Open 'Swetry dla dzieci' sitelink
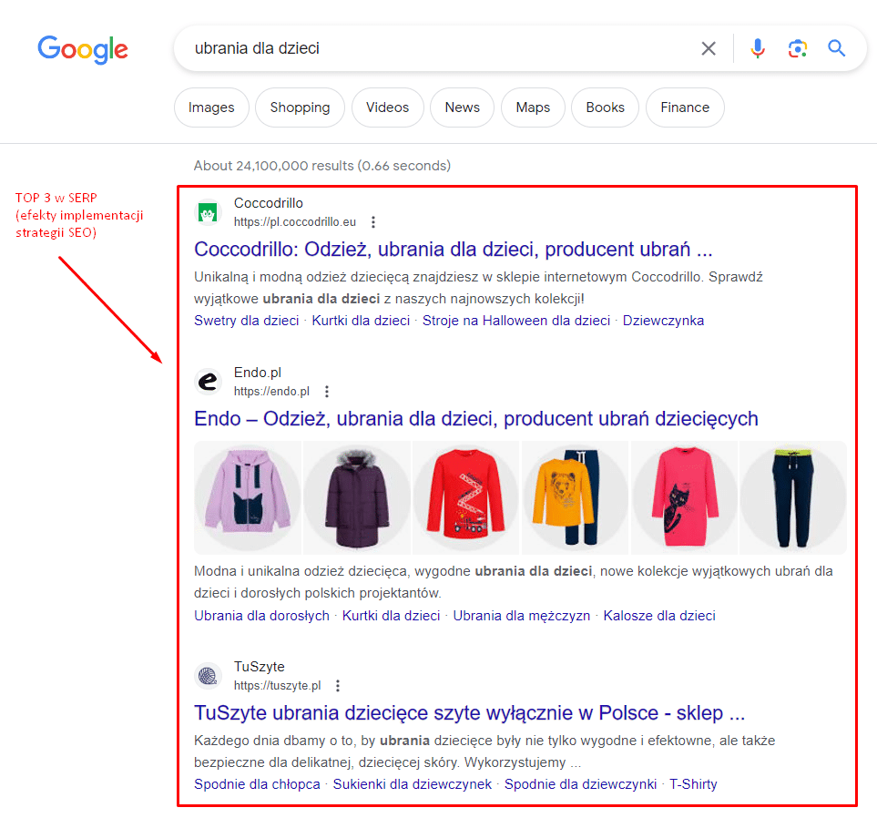The width and height of the screenshot is (877, 818). tap(247, 321)
